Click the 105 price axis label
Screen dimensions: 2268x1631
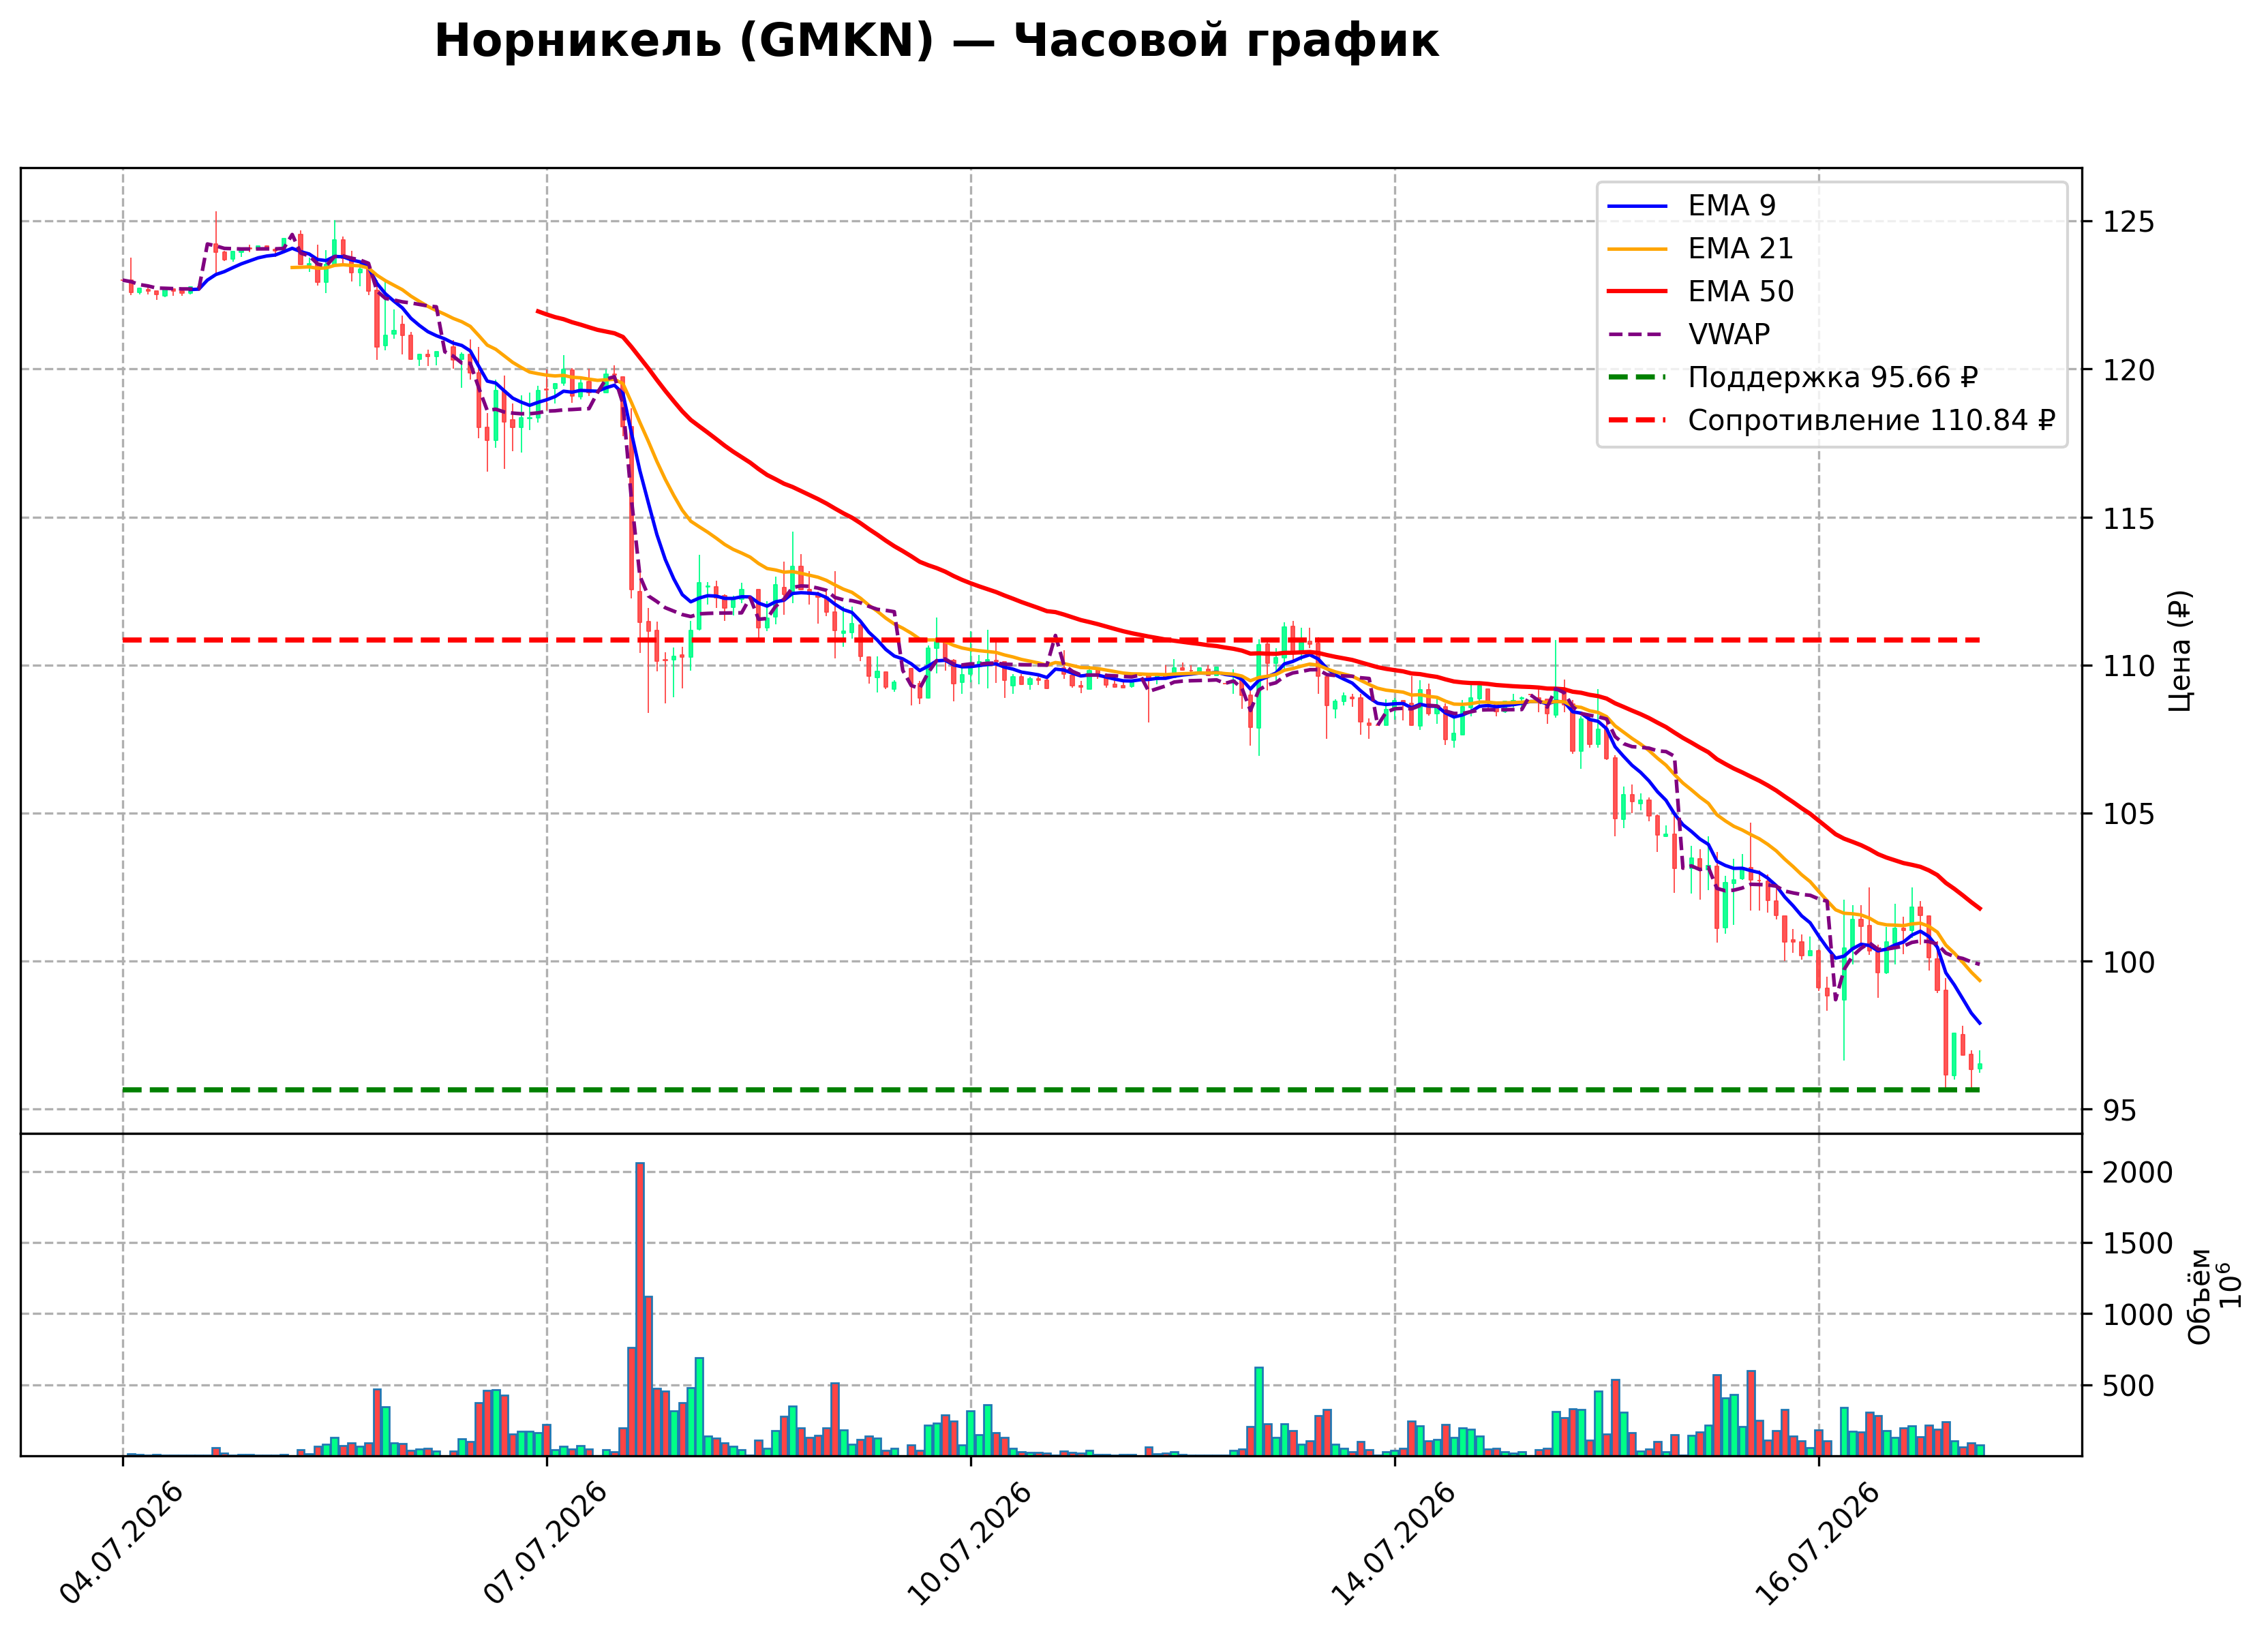pyautogui.click(x=2128, y=814)
